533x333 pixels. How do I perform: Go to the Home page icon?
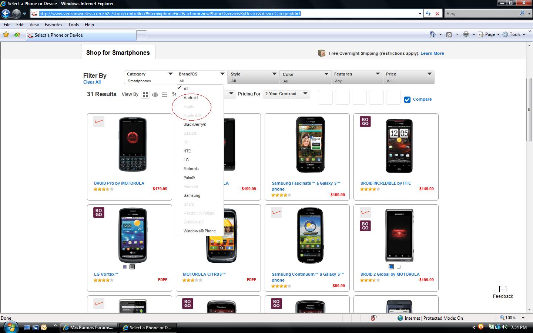(432, 34)
